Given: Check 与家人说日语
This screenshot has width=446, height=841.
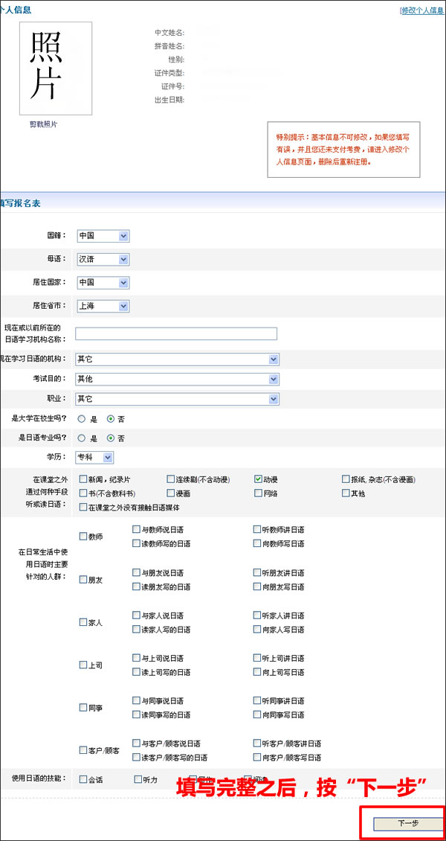Looking at the screenshot, I should tap(136, 615).
